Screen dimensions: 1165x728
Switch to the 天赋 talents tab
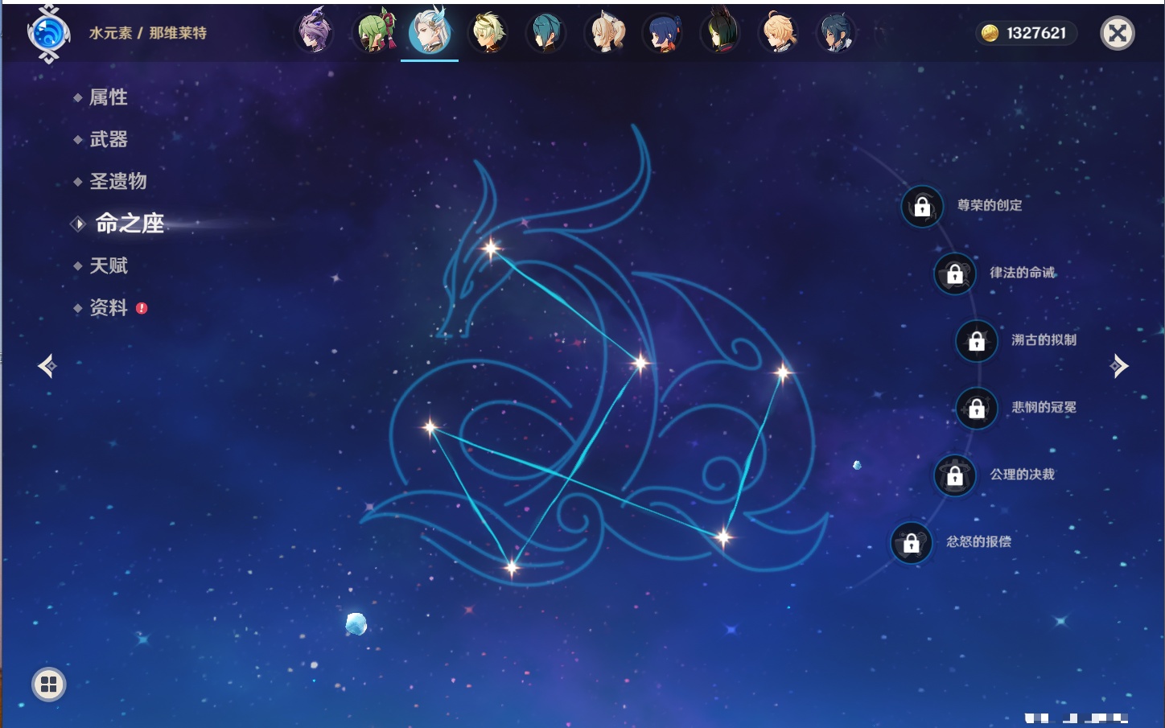[108, 265]
